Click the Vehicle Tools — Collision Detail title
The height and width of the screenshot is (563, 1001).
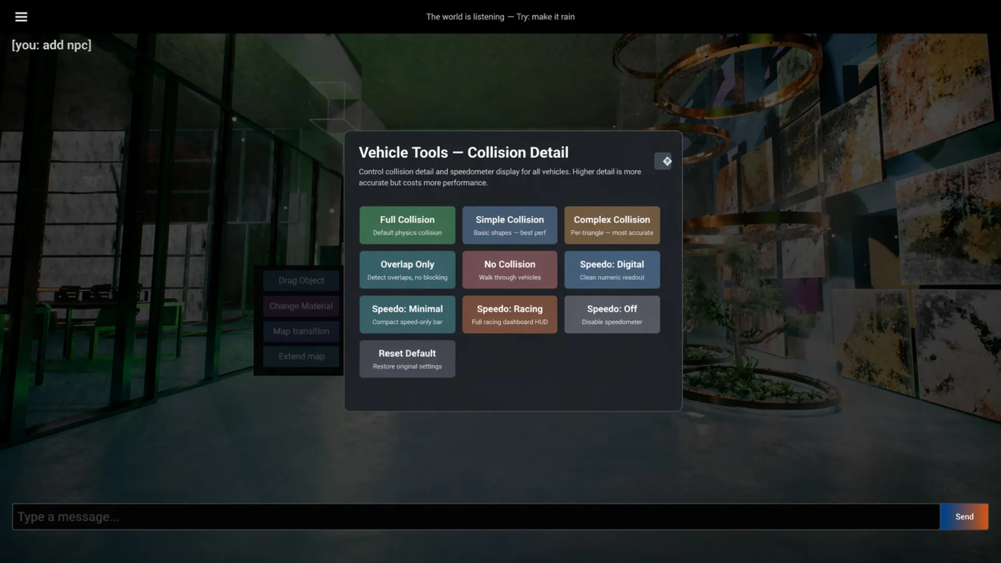click(463, 152)
